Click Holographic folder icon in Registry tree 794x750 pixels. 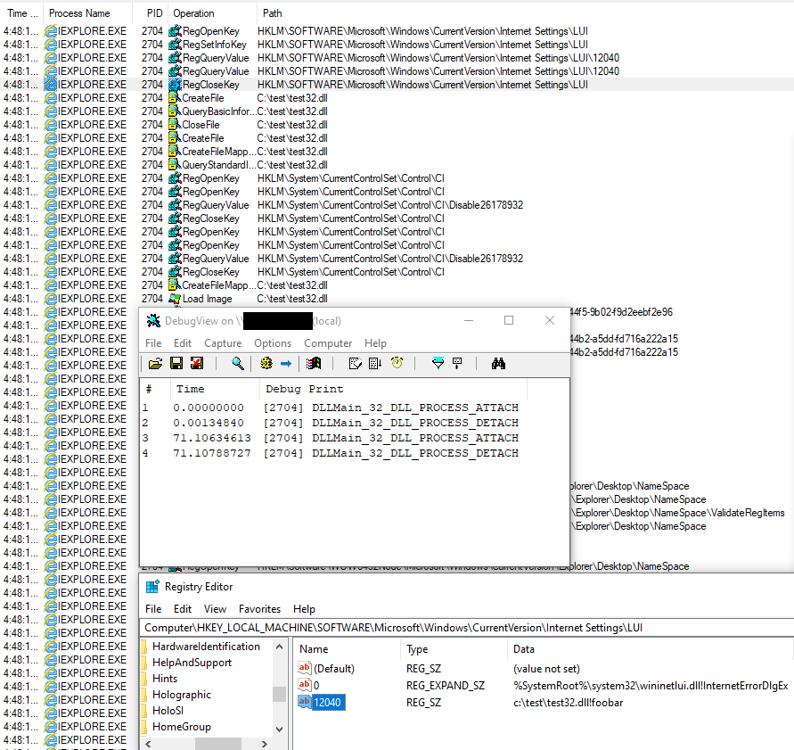click(x=143, y=695)
